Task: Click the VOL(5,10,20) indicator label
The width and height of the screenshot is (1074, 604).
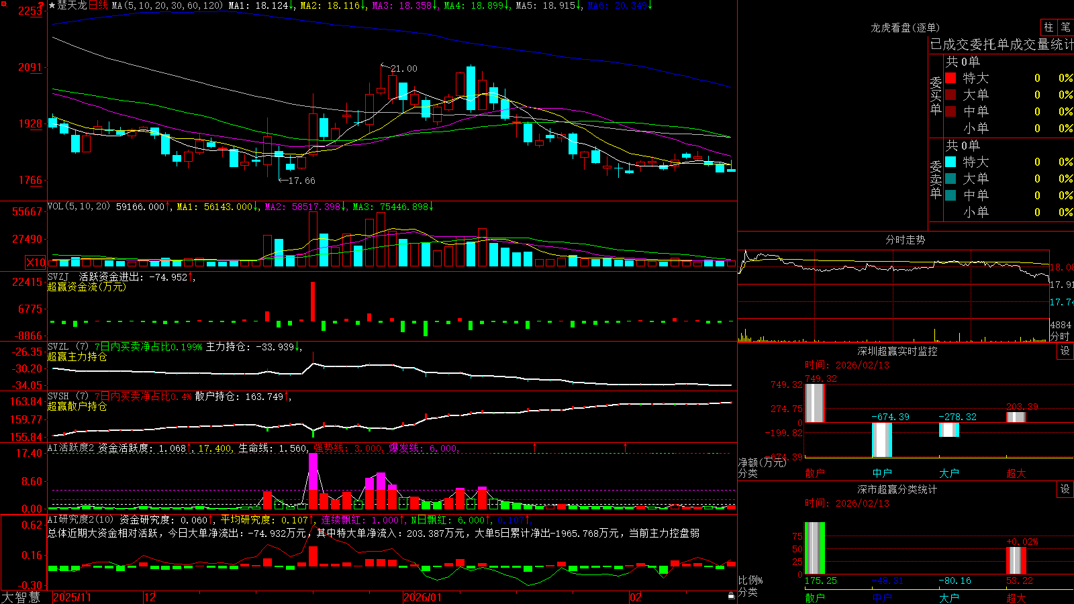Action: [x=79, y=207]
